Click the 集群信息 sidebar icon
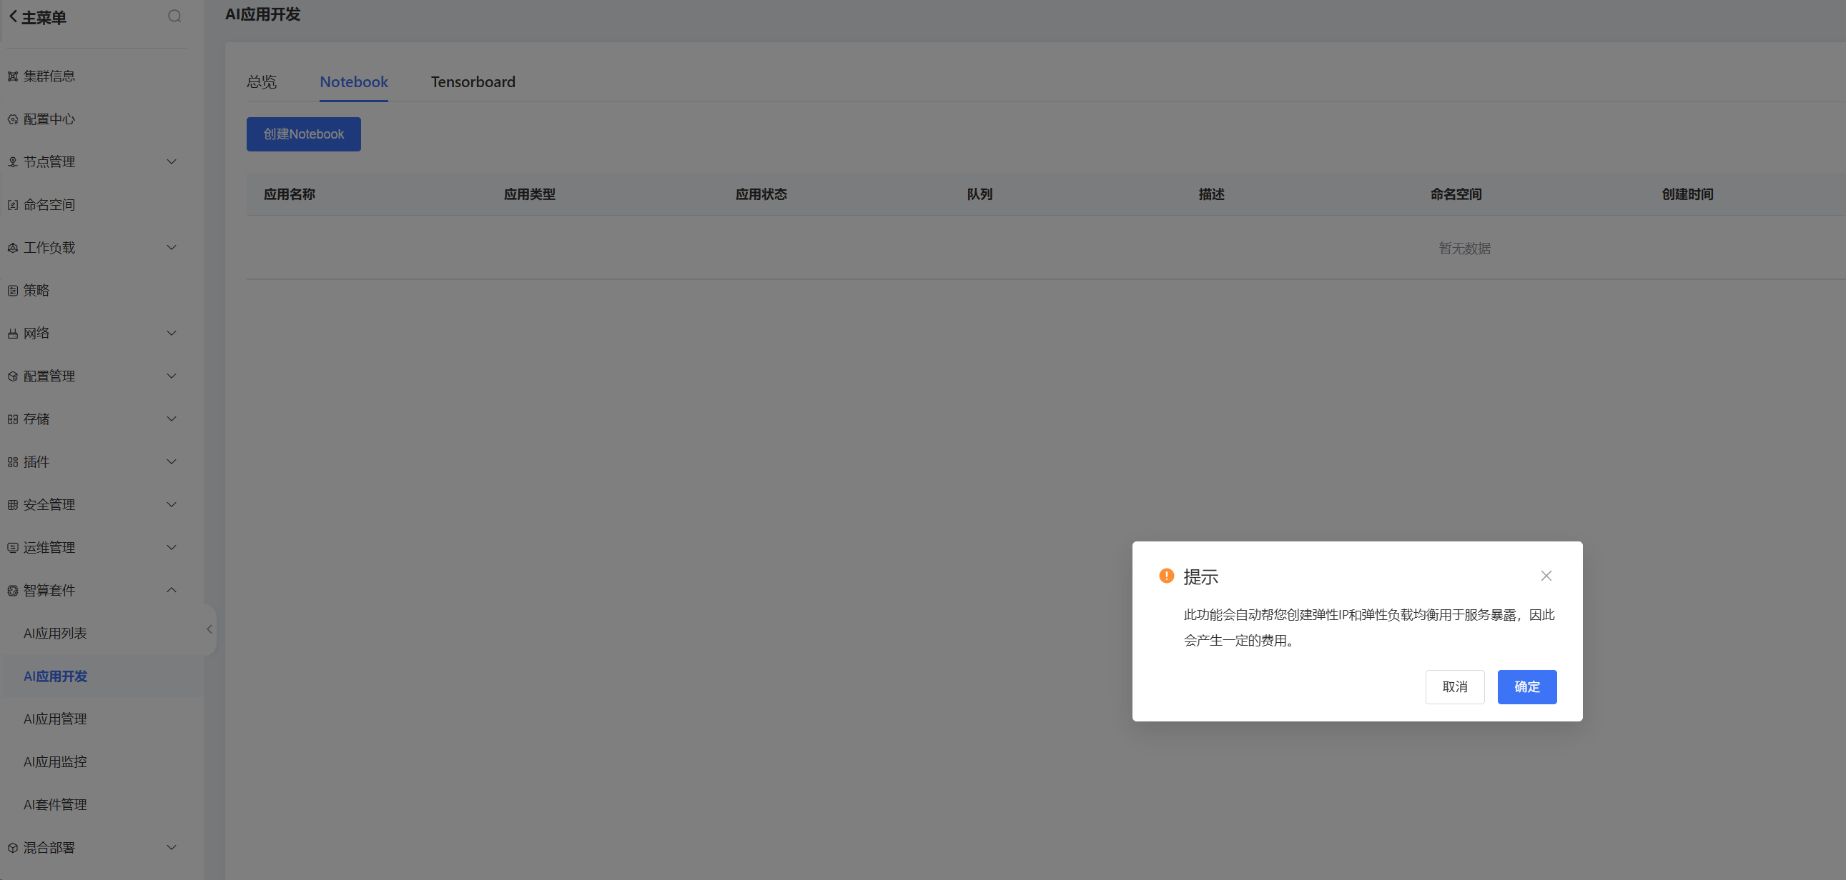The width and height of the screenshot is (1846, 880). tap(13, 76)
